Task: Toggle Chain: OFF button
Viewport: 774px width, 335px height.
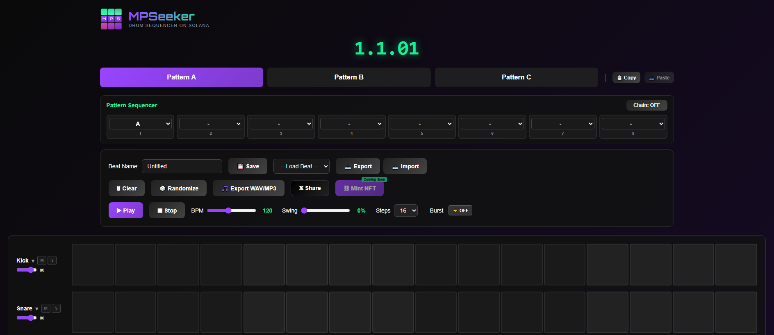Action: [647, 105]
